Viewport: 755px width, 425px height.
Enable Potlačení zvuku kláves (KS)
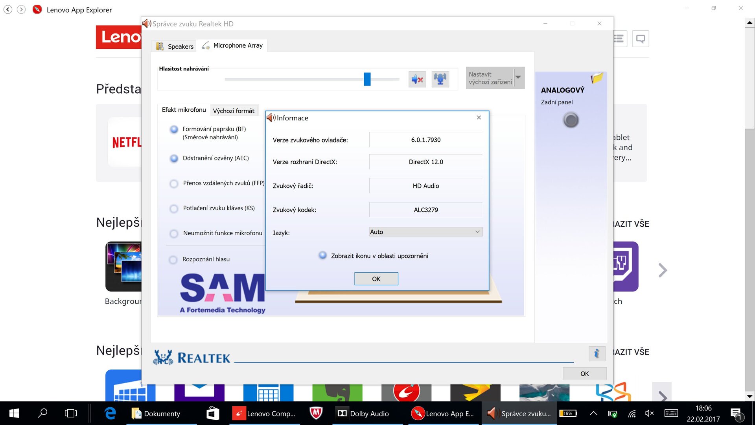174,209
